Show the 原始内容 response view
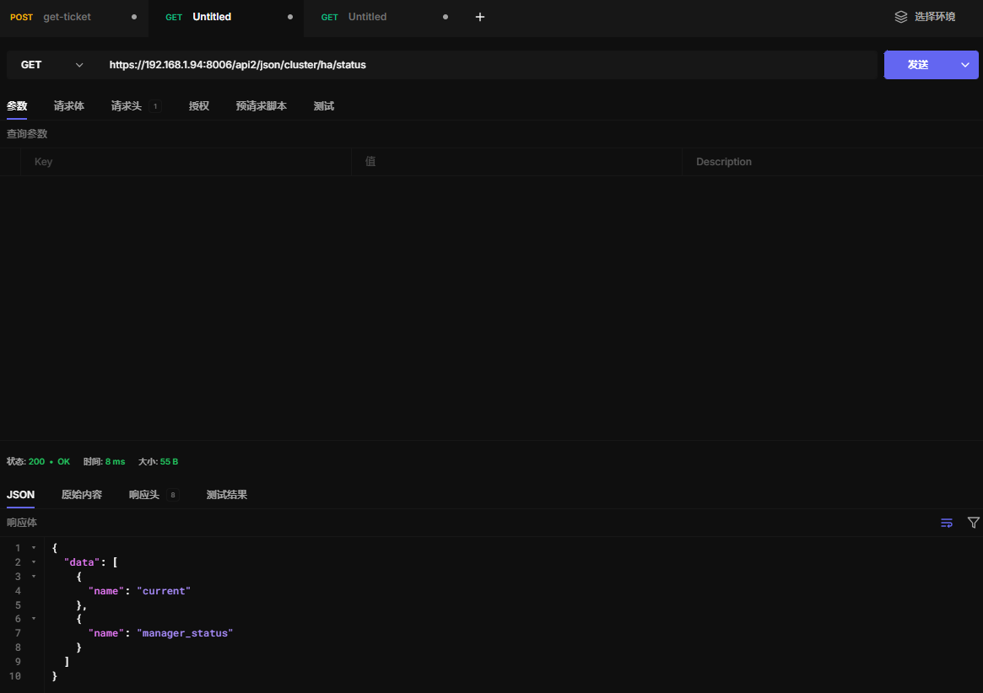Image resolution: width=983 pixels, height=693 pixels. 82,495
